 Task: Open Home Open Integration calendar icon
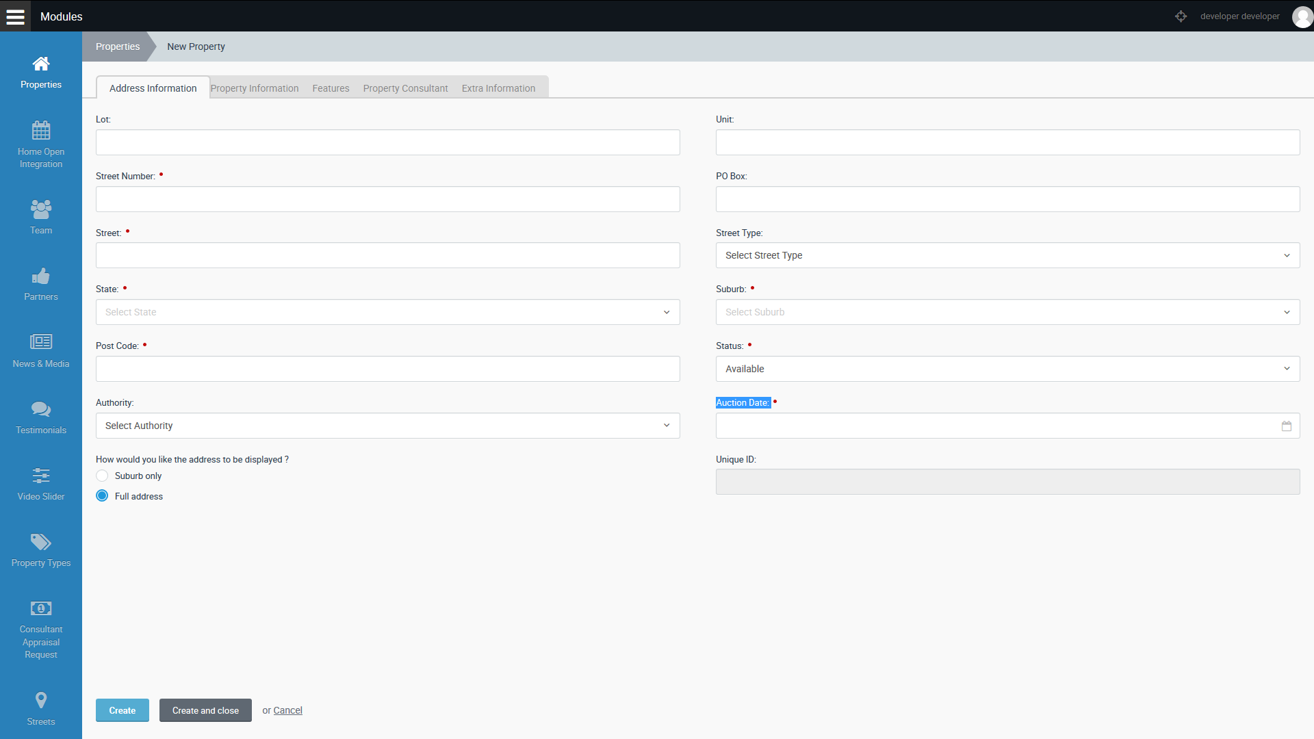41,130
